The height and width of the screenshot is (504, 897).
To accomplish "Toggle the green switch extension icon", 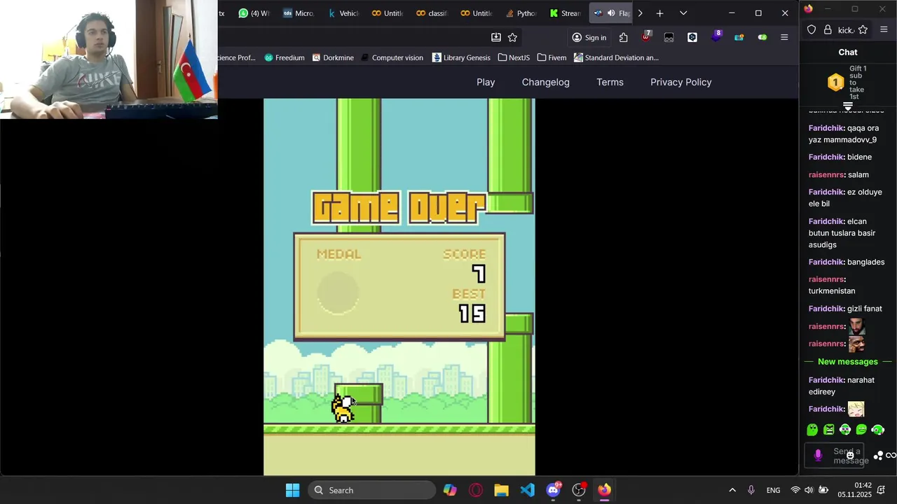I will (x=762, y=37).
